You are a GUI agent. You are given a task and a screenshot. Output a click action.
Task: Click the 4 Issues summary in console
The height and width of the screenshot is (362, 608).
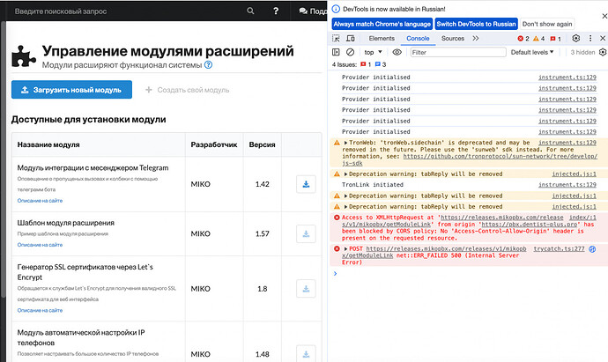(x=359, y=64)
